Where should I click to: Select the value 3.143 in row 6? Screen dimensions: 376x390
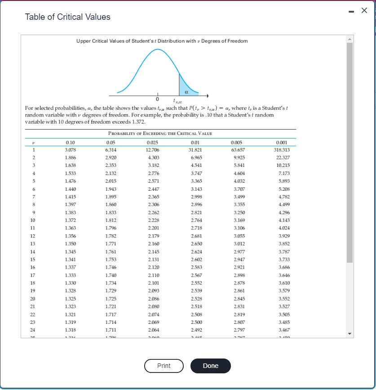click(x=196, y=189)
